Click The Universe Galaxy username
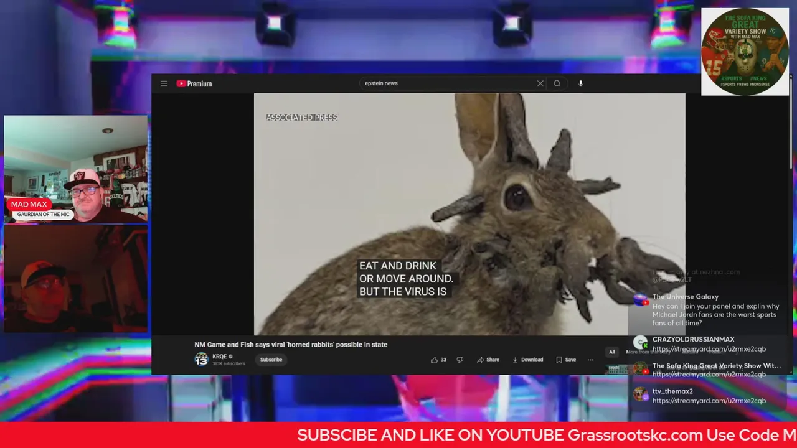Viewport: 797px width, 448px height. pos(686,297)
